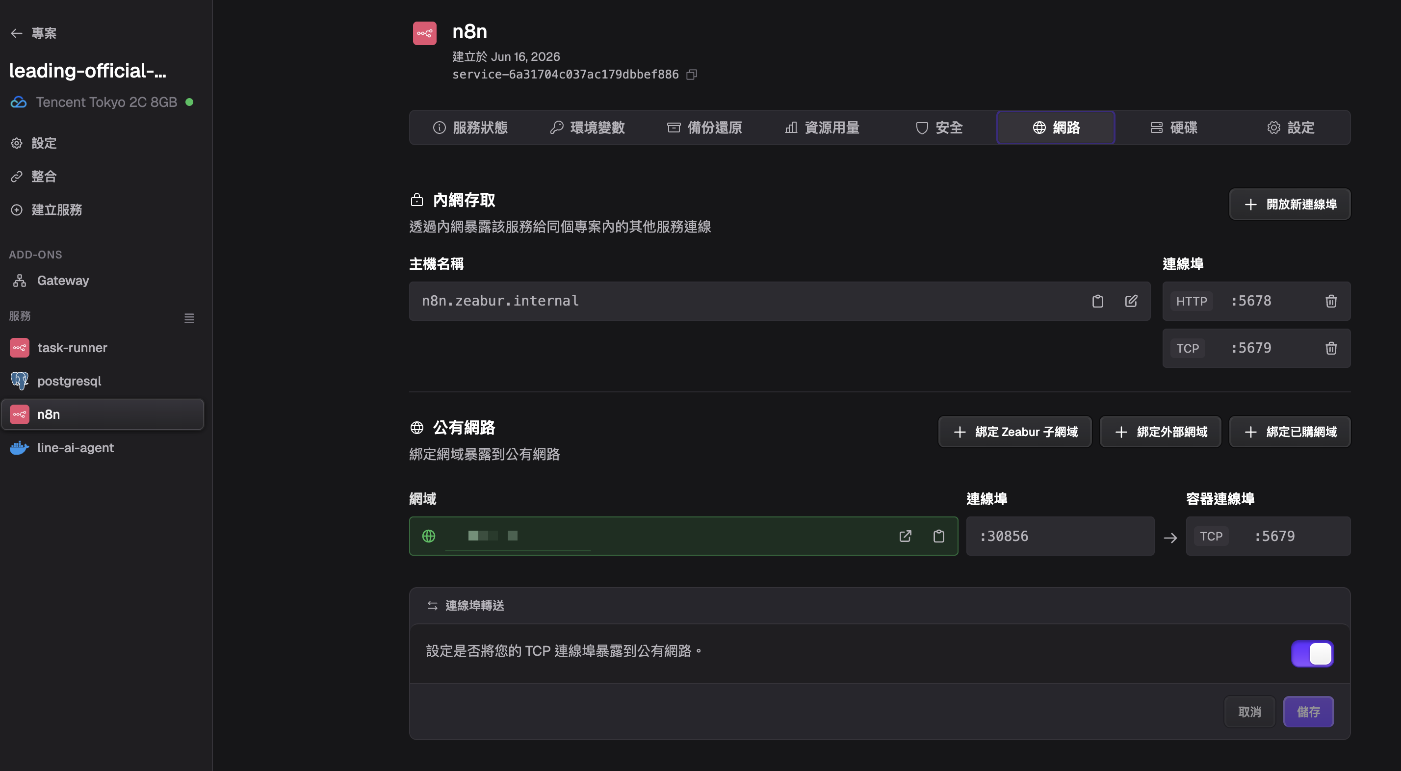Open the public domain in new tab

coord(905,536)
